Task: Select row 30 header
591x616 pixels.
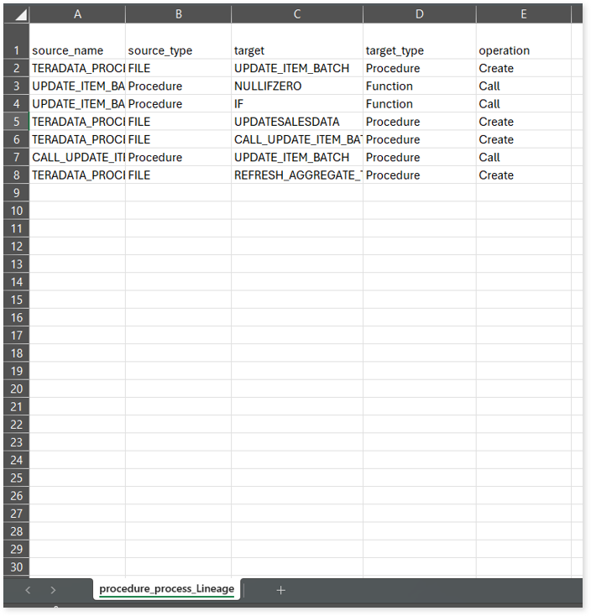Action: [17, 566]
